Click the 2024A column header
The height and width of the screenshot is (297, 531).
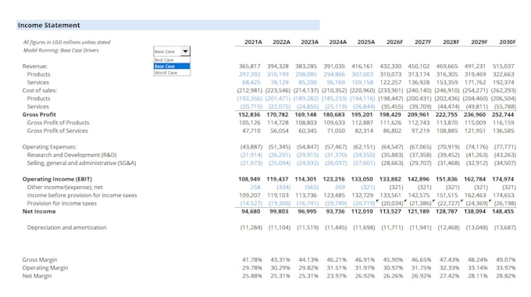click(x=337, y=42)
